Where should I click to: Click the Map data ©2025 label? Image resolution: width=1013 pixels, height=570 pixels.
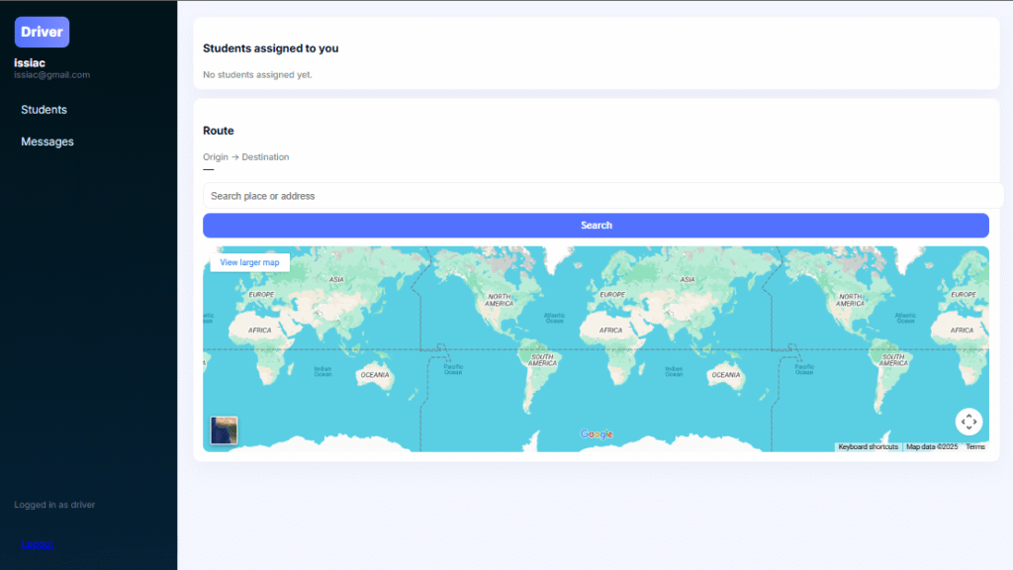click(932, 447)
